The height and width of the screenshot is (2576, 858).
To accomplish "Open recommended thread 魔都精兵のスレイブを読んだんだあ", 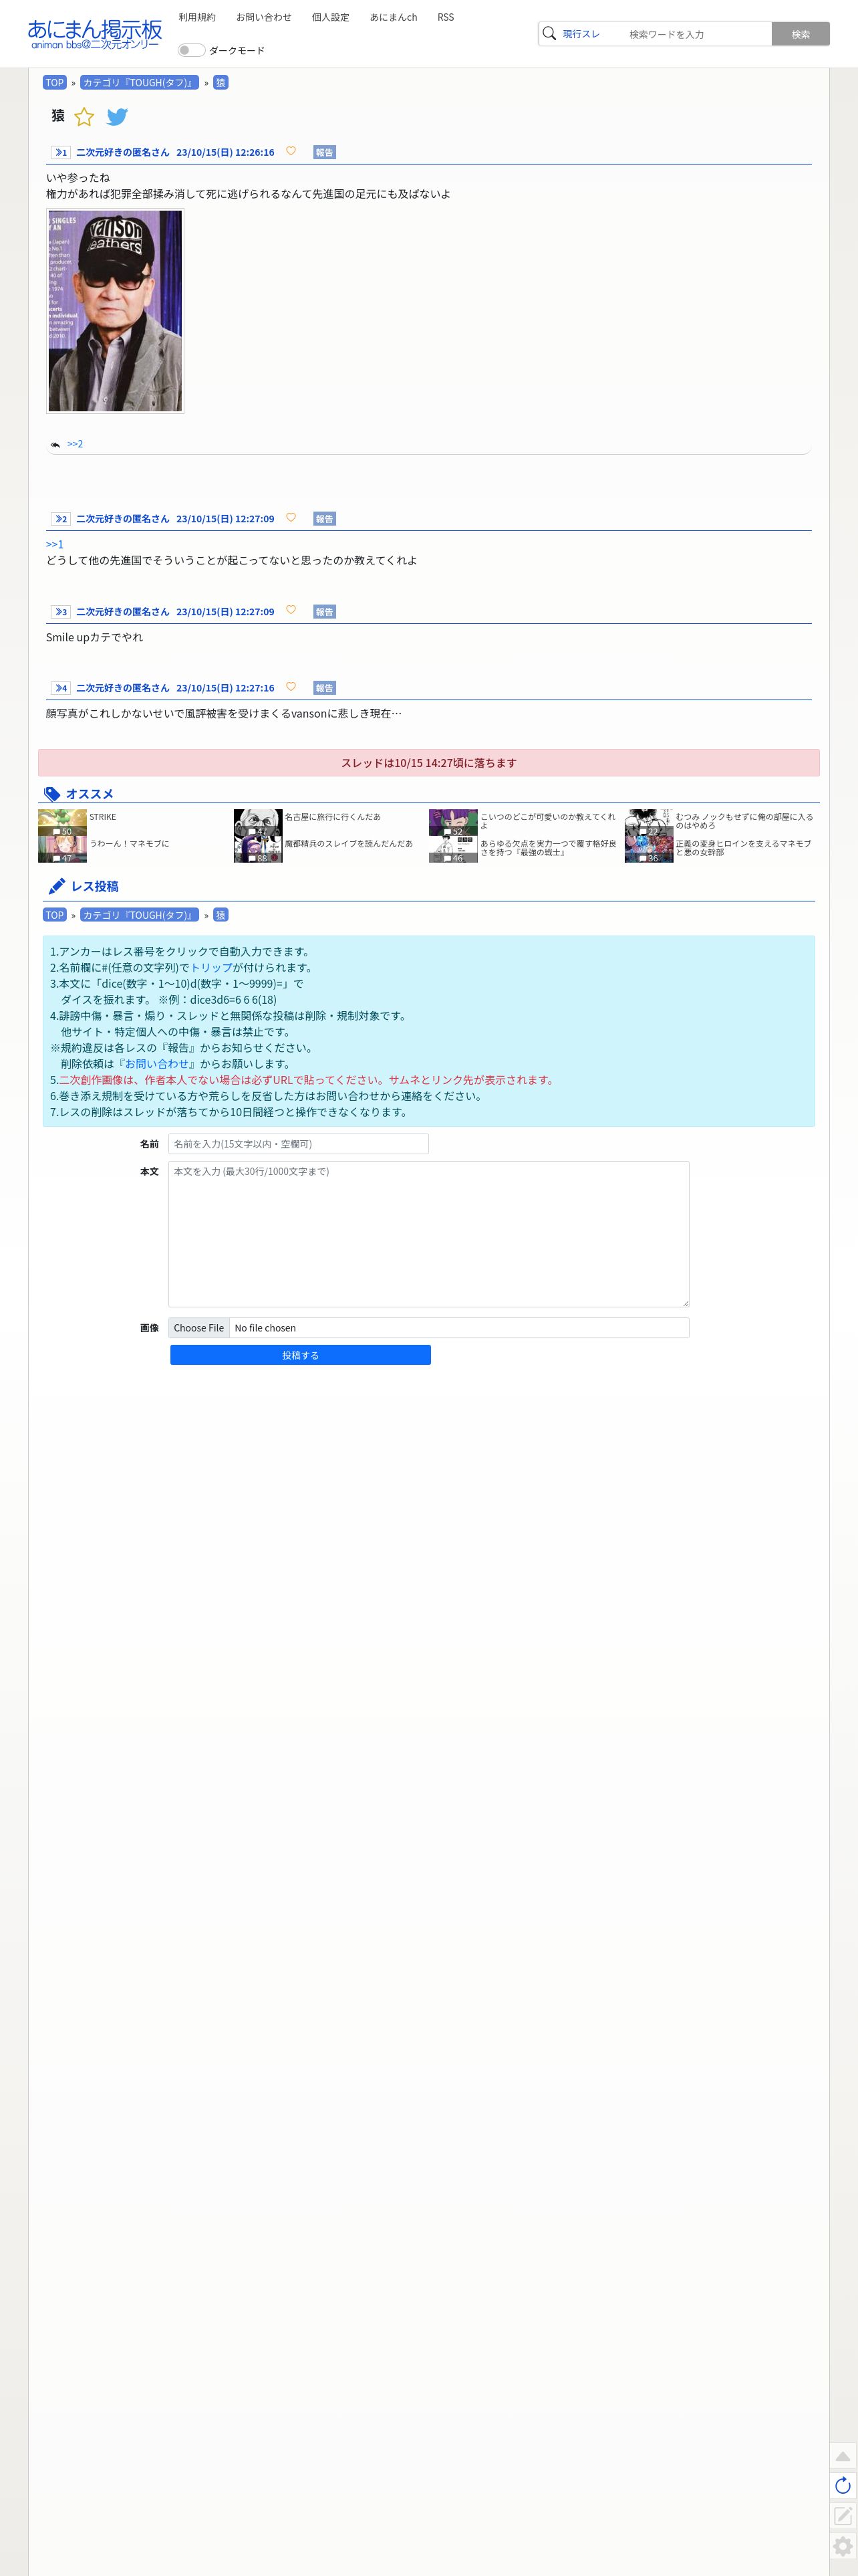I will click(x=349, y=844).
